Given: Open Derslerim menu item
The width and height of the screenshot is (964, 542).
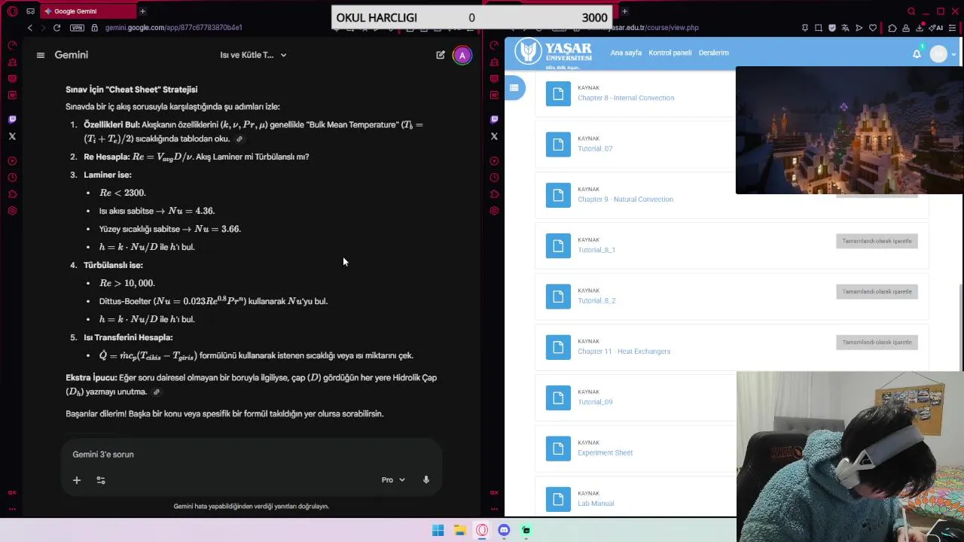Looking at the screenshot, I should pos(714,53).
